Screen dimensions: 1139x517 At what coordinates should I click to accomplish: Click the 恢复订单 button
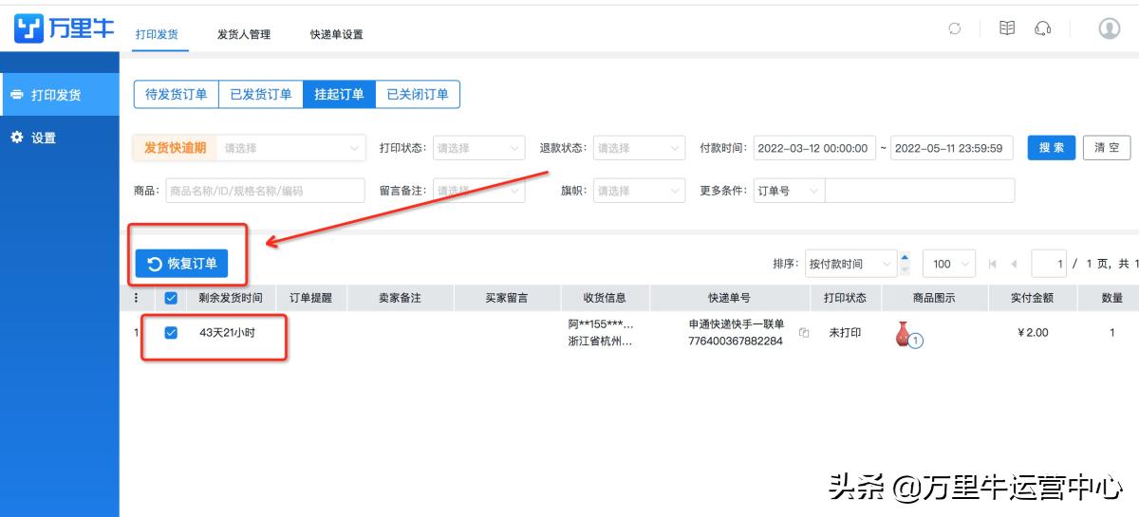click(x=181, y=263)
